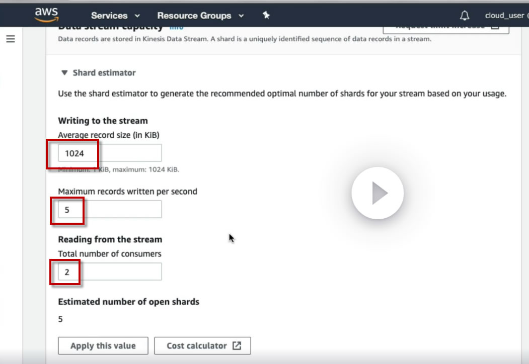Click the record size minimum/maximum hint text
529x364 pixels.
(119, 169)
